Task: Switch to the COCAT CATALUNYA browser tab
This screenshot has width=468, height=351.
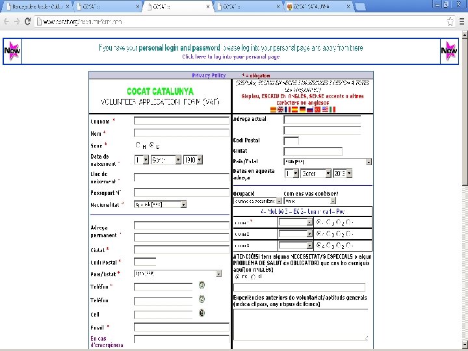Action: point(318,6)
